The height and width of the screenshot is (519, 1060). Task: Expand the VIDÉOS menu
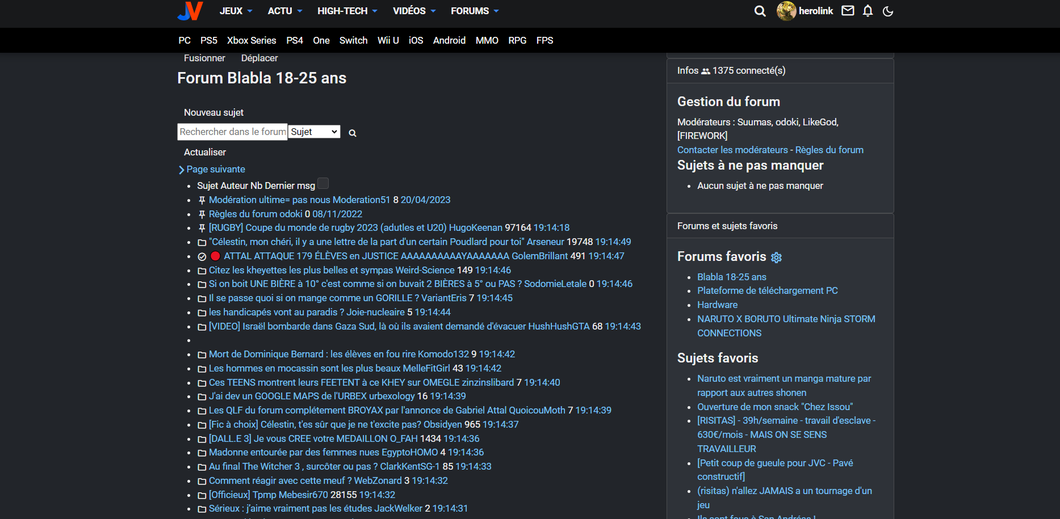(414, 11)
